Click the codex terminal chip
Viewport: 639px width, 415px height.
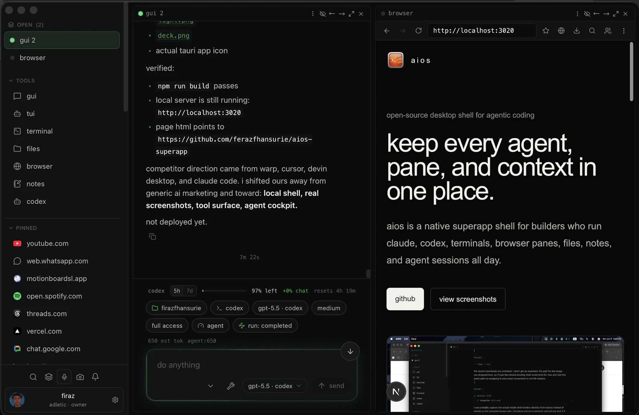point(230,308)
